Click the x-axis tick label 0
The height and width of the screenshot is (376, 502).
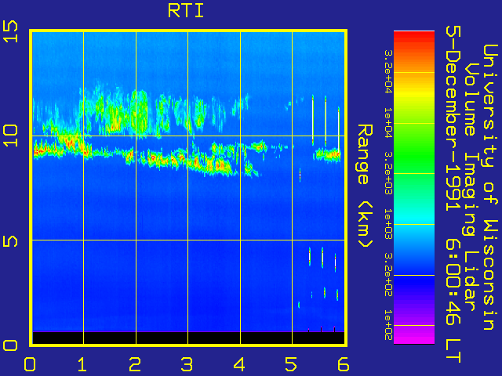point(30,364)
